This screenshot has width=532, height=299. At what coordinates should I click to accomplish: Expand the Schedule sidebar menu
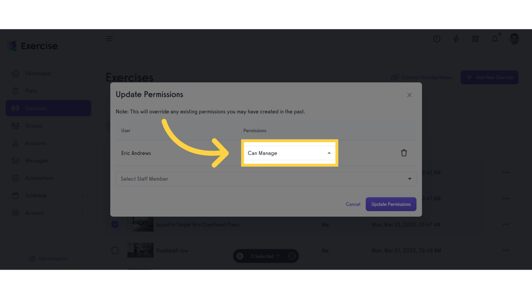coord(36,195)
